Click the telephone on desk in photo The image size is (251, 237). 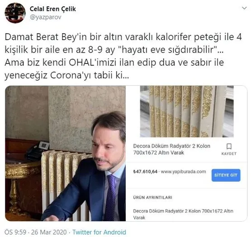coord(37,151)
